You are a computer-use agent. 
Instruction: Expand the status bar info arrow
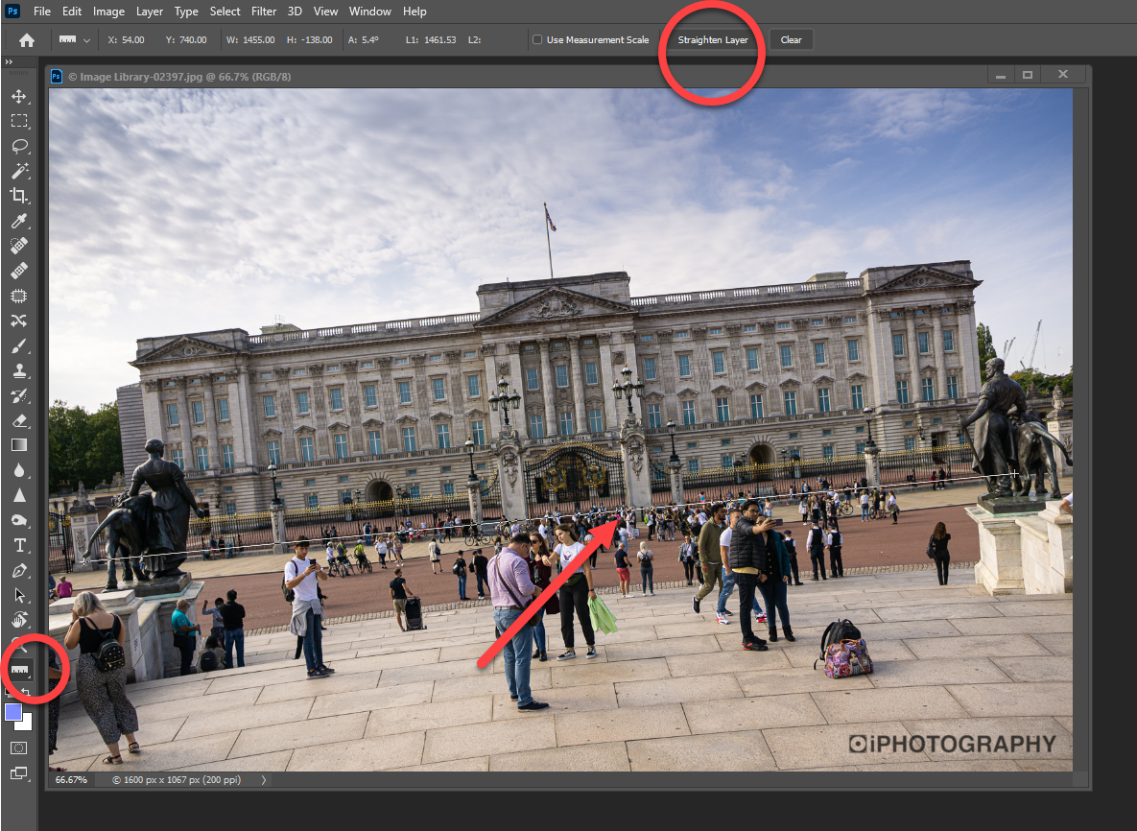[263, 780]
